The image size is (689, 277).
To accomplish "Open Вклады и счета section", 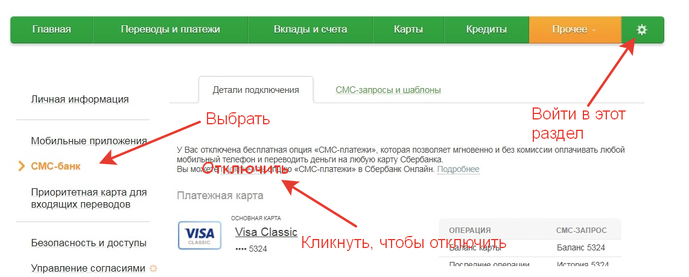I will click(310, 30).
